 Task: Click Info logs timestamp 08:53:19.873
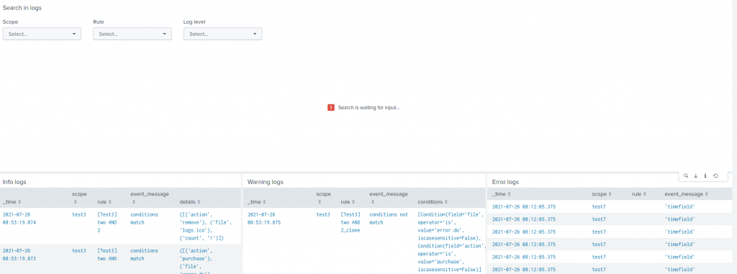coord(19,255)
